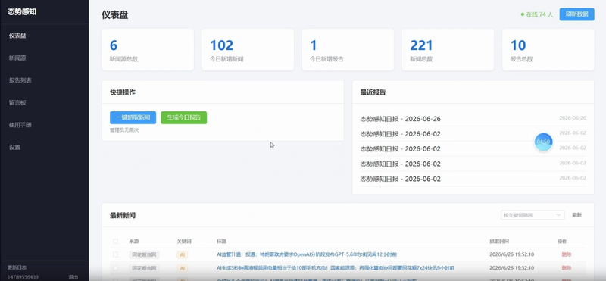
Task: Click the 仪表盘 page heading
Action: click(115, 15)
